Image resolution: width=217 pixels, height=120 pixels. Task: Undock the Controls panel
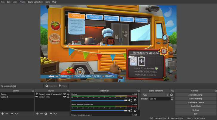(216, 91)
